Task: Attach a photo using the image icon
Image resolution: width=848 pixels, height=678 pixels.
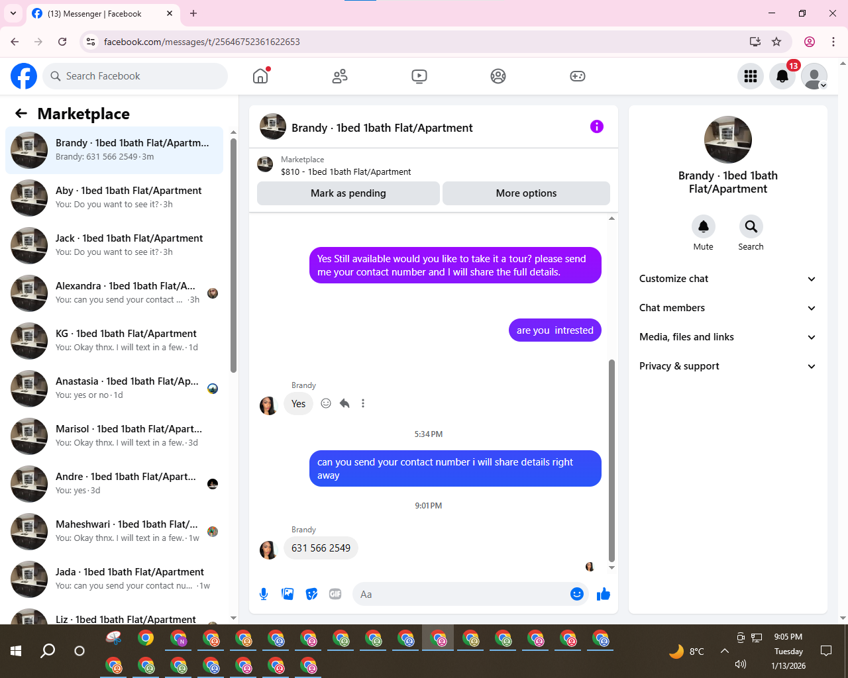Action: click(x=288, y=594)
